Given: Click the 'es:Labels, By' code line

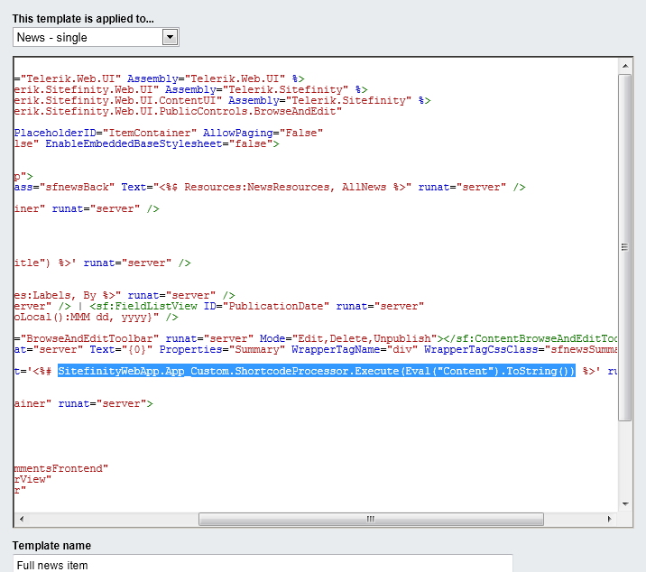Looking at the screenshot, I should [126, 295].
